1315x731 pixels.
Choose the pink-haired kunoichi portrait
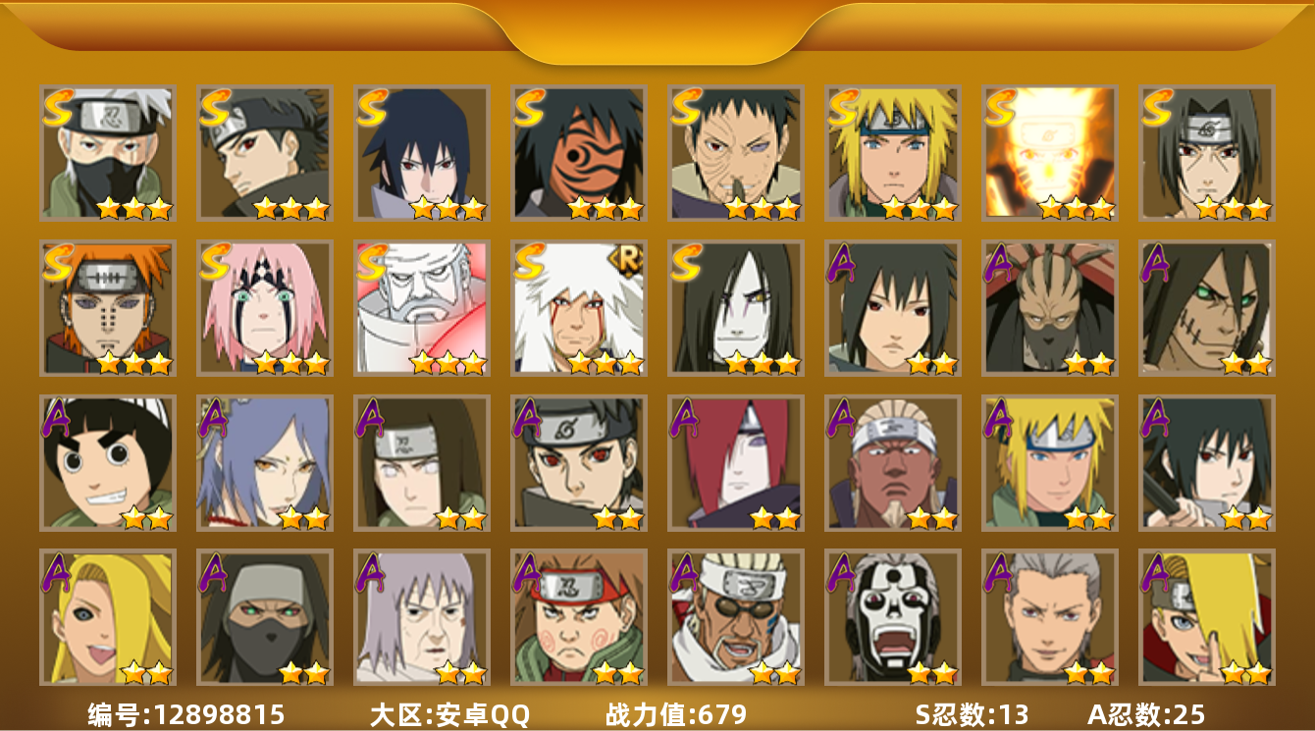265,308
